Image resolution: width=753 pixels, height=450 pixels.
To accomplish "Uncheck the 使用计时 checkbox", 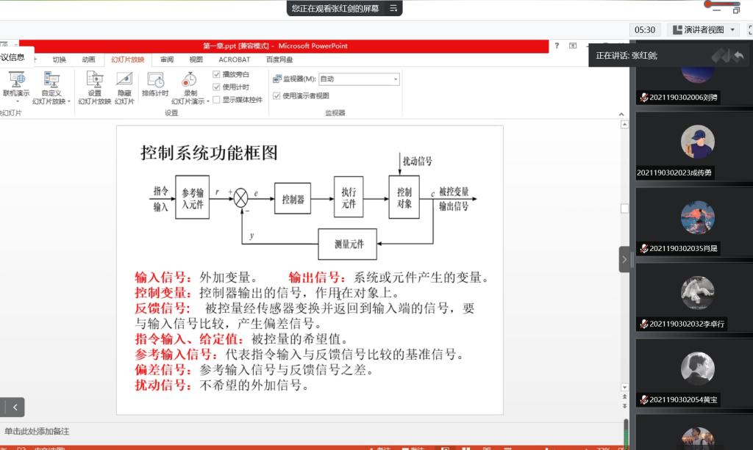I will point(217,87).
